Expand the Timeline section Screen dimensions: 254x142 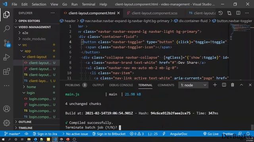pyautogui.click(x=23, y=128)
